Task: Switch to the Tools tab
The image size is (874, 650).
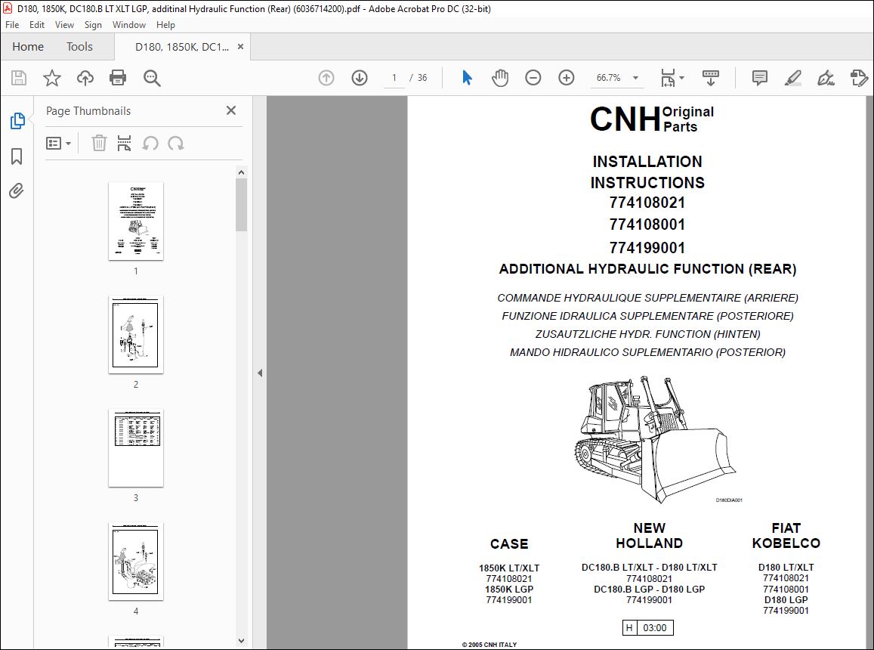Action: [80, 47]
